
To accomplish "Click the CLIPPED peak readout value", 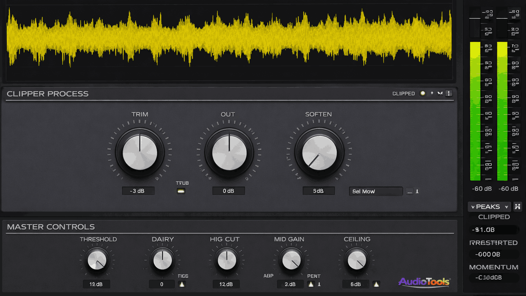I will point(493,230).
